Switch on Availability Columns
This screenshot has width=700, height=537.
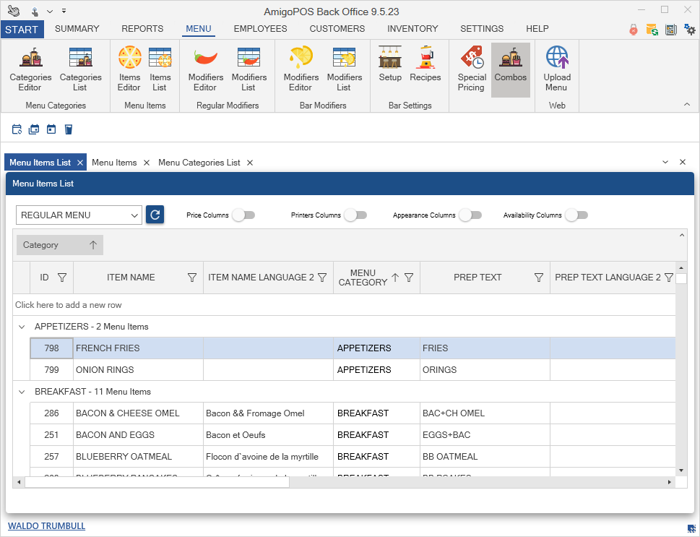pos(576,215)
